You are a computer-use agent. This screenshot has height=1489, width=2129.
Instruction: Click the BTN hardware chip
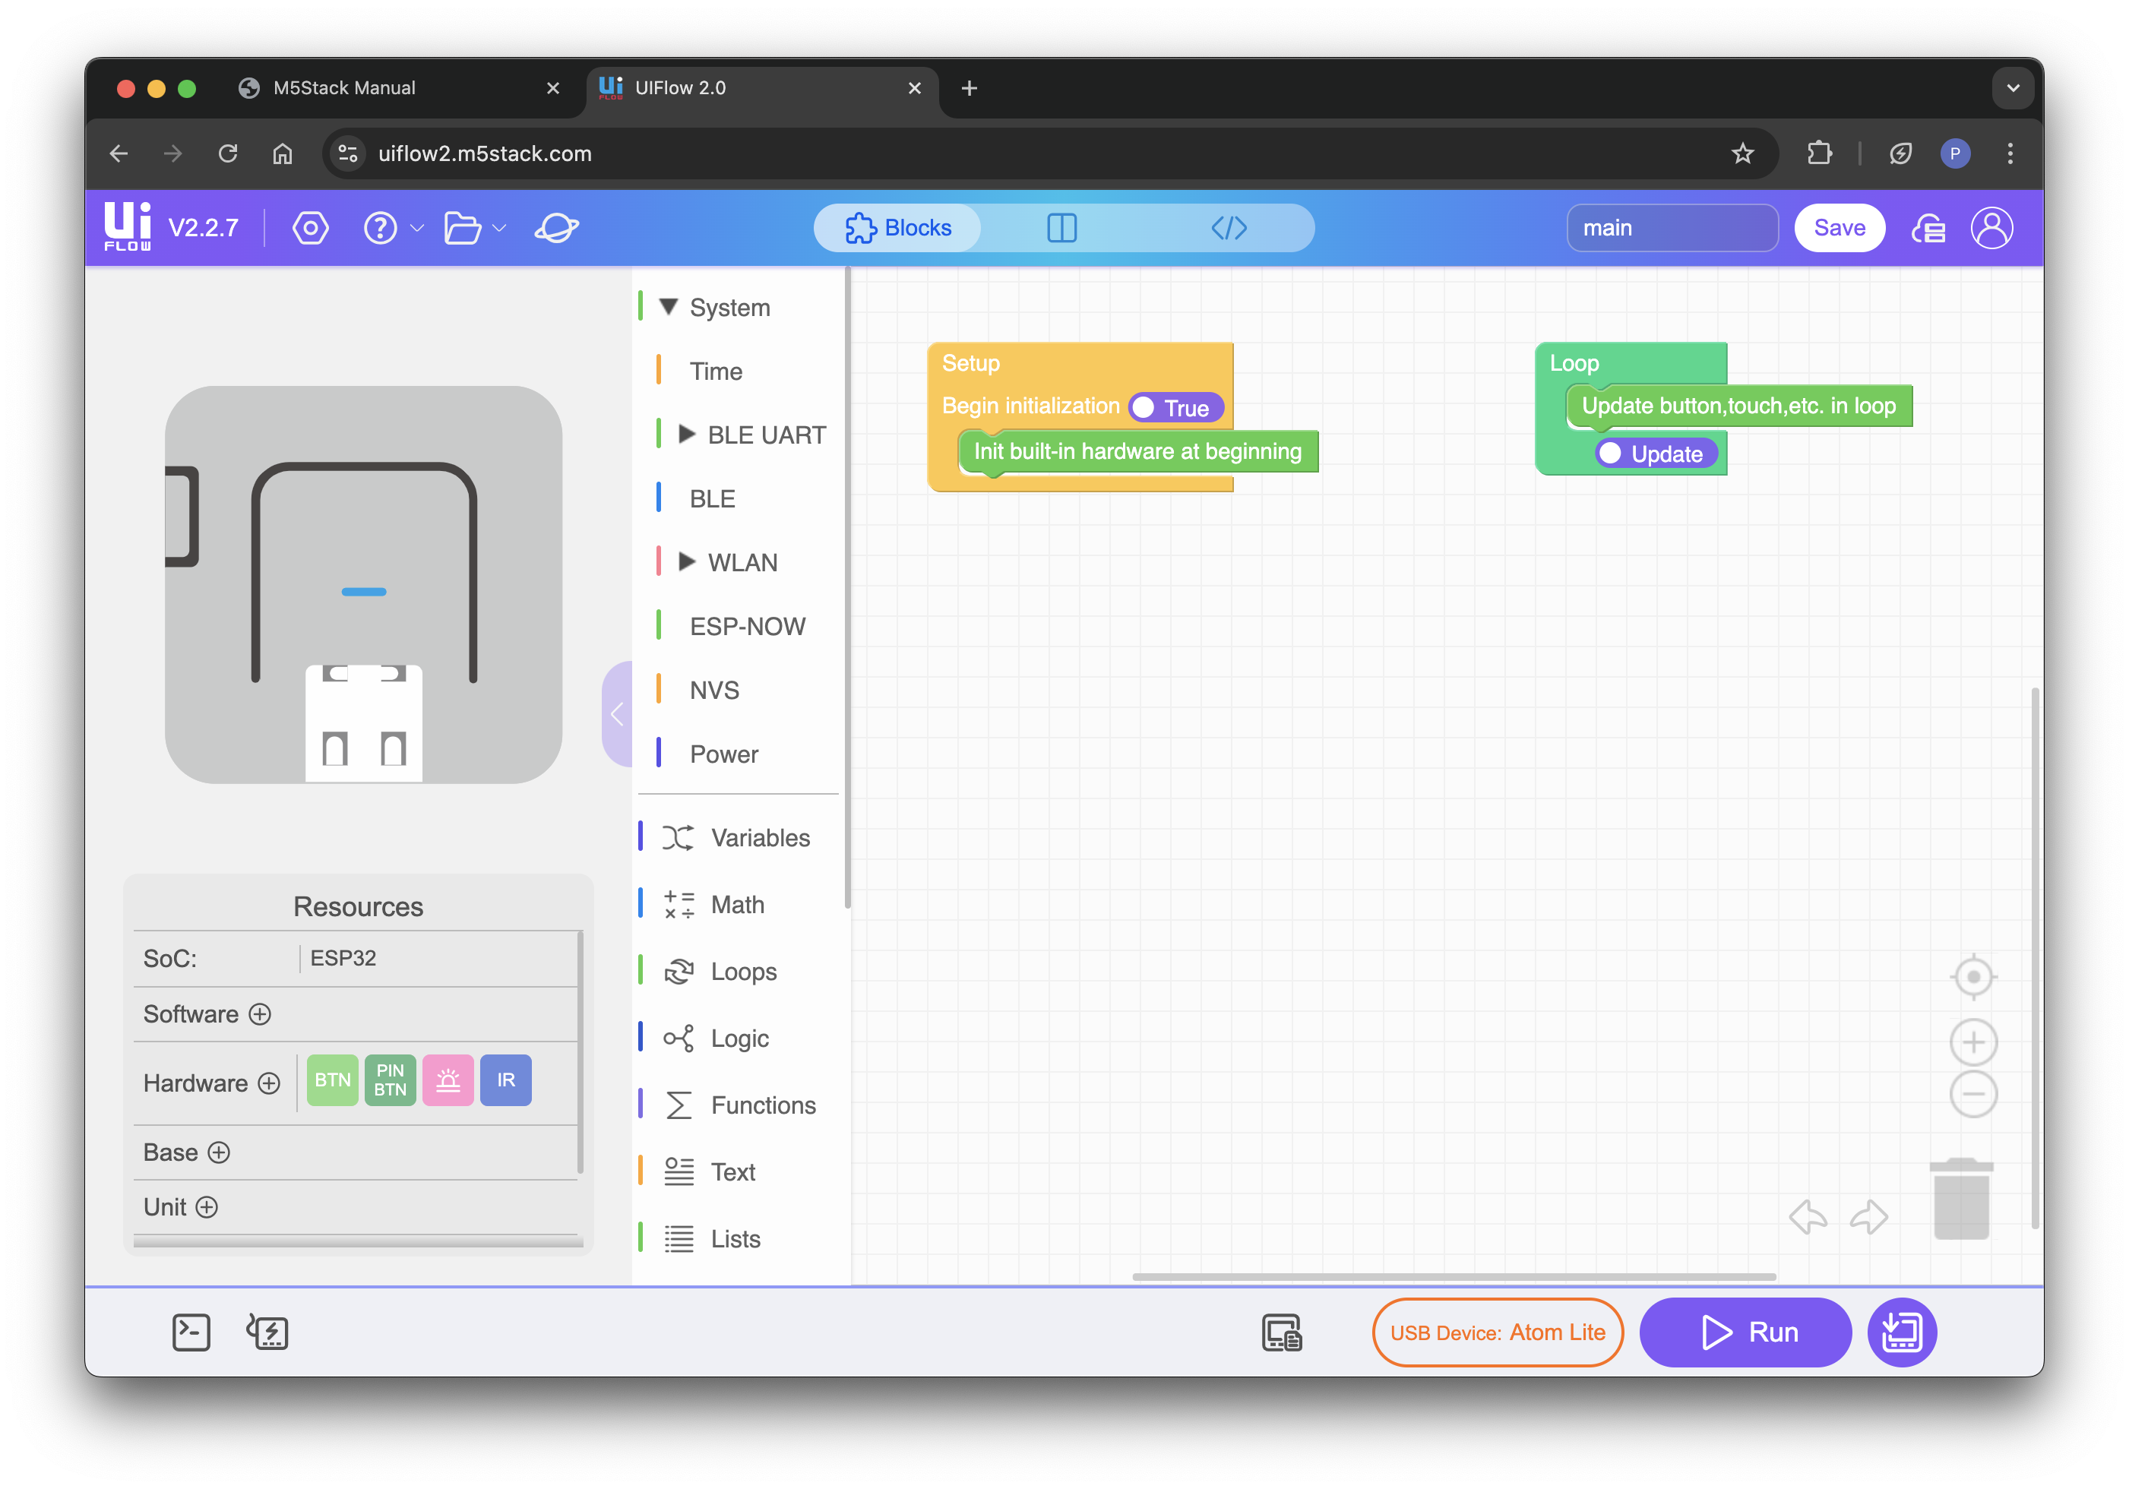click(x=333, y=1080)
